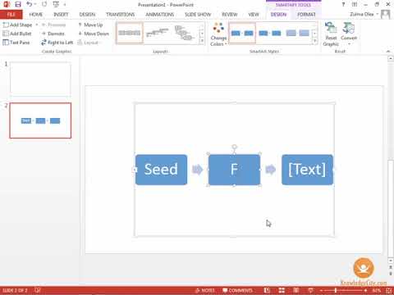Open the Convert dropdown
394x295 pixels.
(x=349, y=34)
